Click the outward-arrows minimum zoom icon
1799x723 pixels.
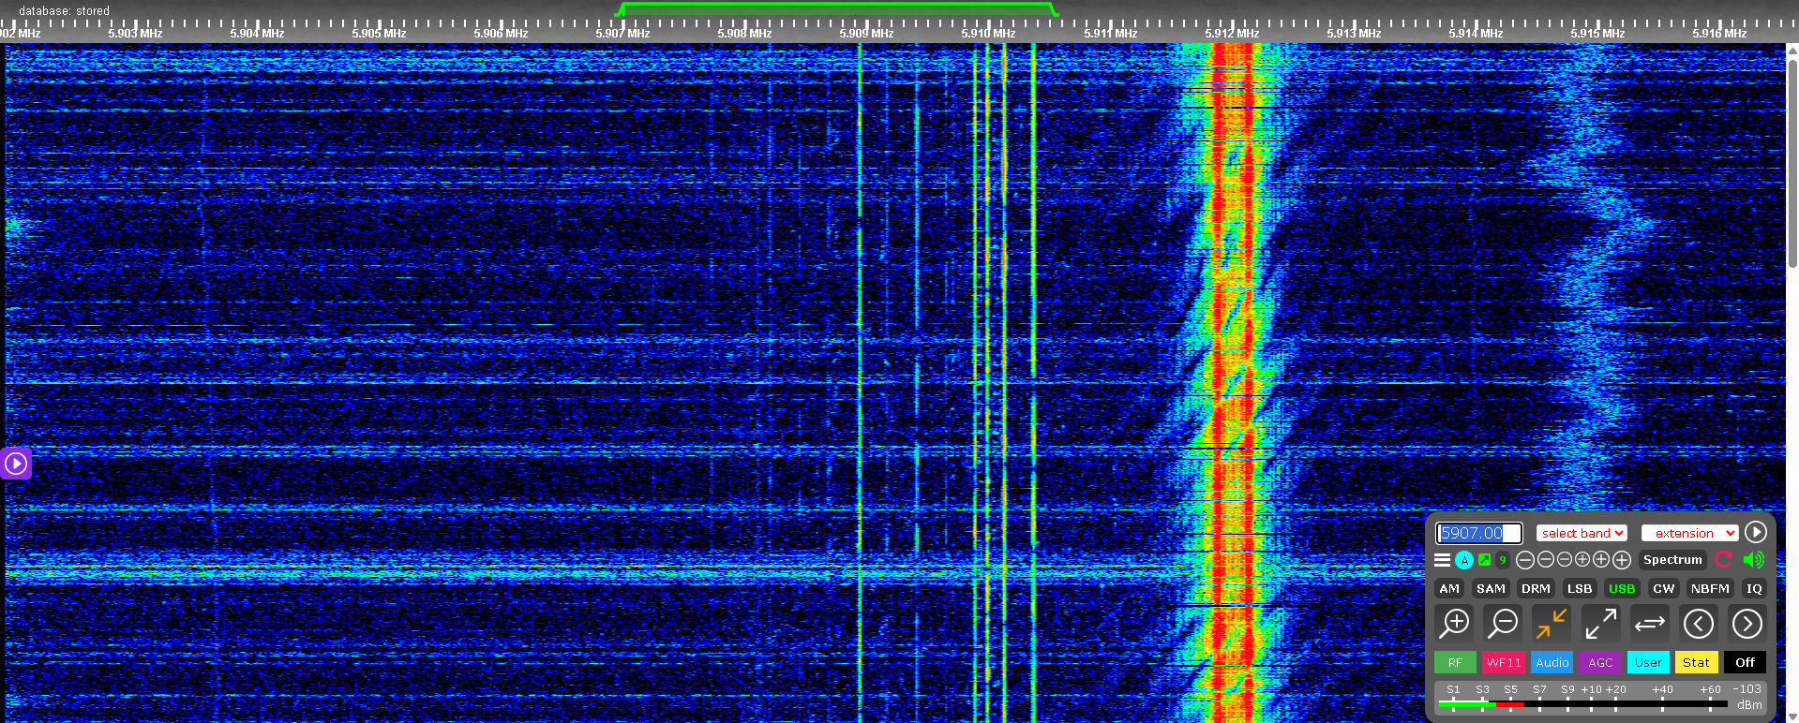click(1600, 623)
